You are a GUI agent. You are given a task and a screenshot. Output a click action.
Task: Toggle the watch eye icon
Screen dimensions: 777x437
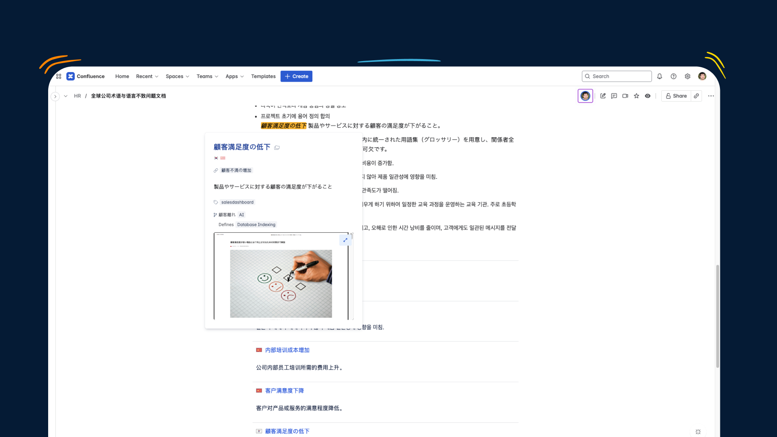[x=648, y=96]
